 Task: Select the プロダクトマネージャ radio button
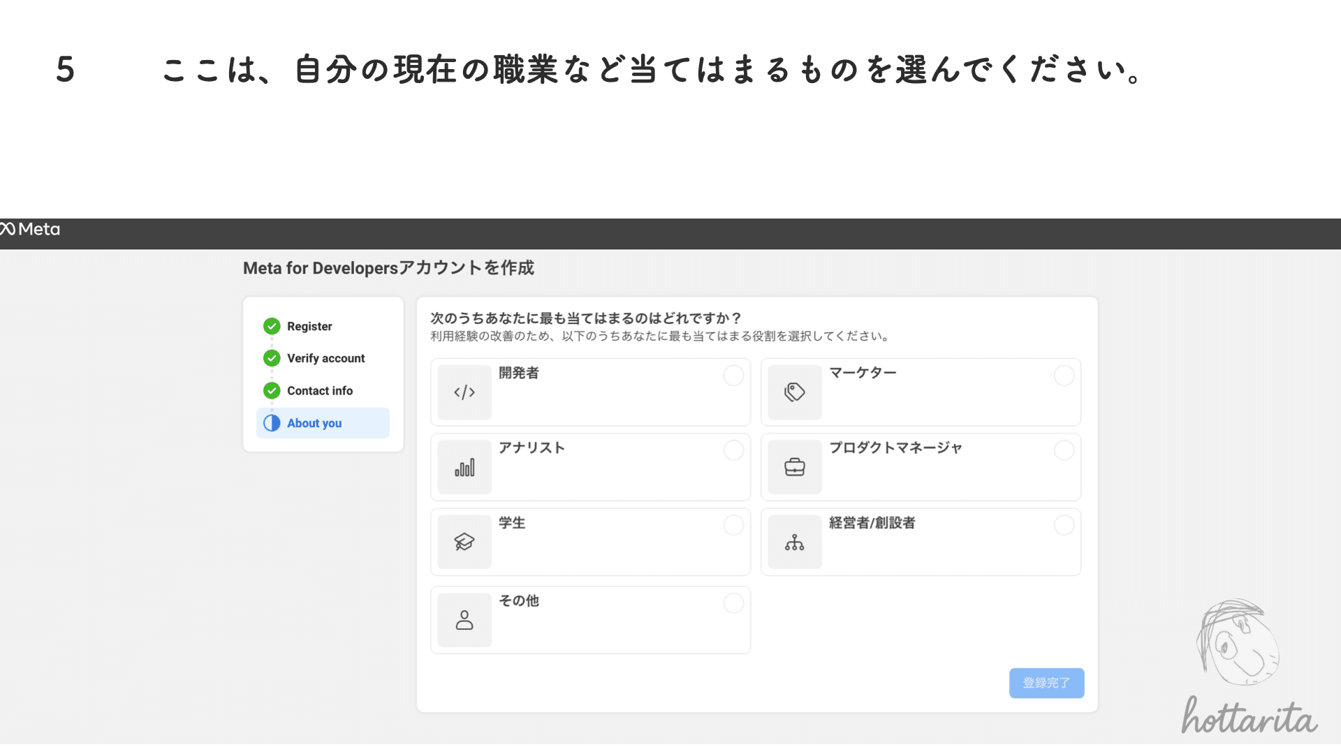1064,450
